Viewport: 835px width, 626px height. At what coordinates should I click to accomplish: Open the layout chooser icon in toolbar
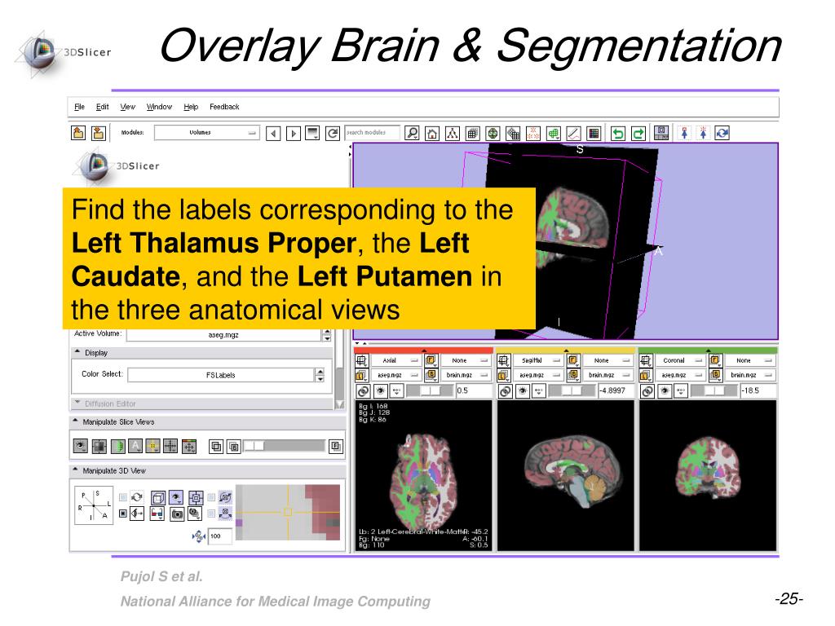[x=661, y=133]
